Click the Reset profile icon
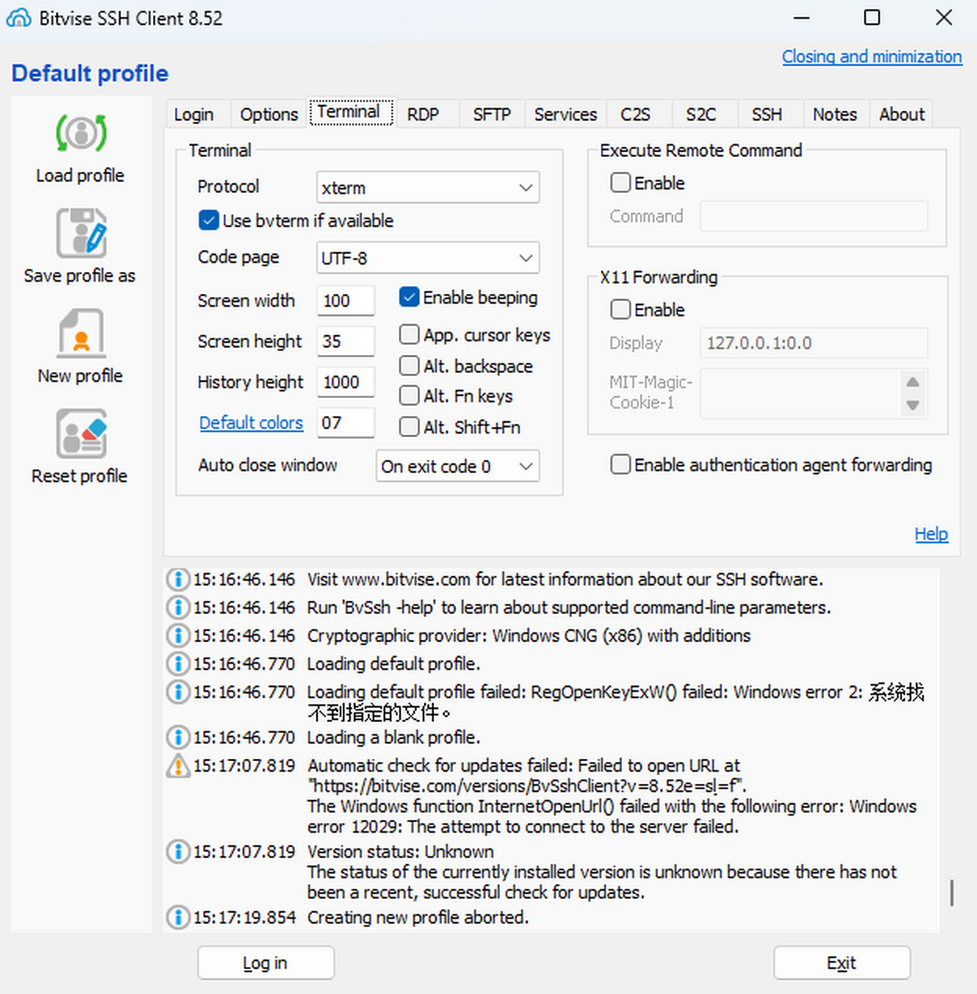 point(81,434)
